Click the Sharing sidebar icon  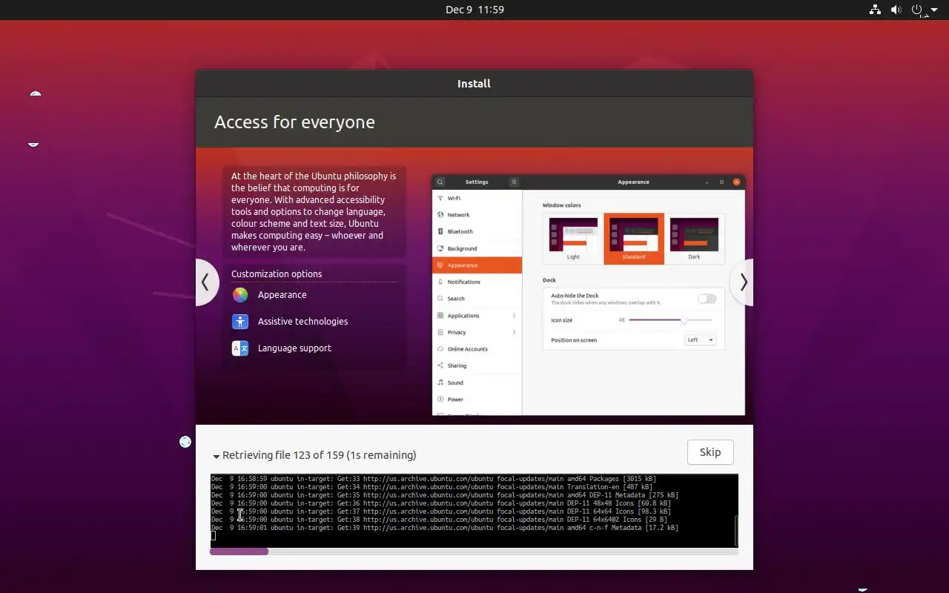pyautogui.click(x=440, y=365)
